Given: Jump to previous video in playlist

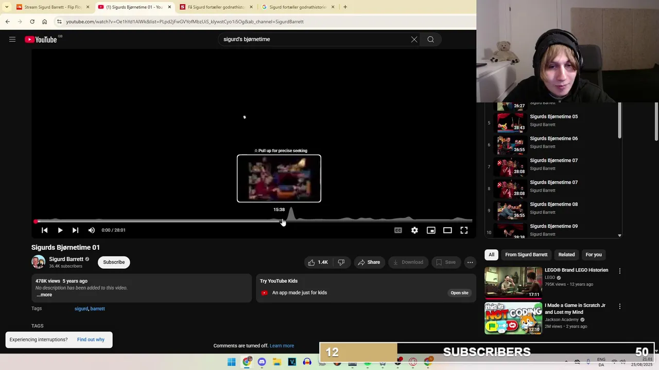Looking at the screenshot, I should (44, 230).
